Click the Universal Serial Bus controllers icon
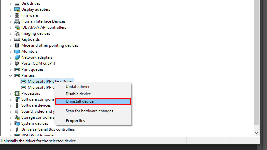The height and width of the screenshot is (150, 267). [x=17, y=129]
